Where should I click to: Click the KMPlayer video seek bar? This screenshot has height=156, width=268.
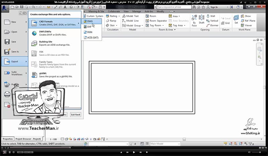pyautogui.click(x=134, y=148)
